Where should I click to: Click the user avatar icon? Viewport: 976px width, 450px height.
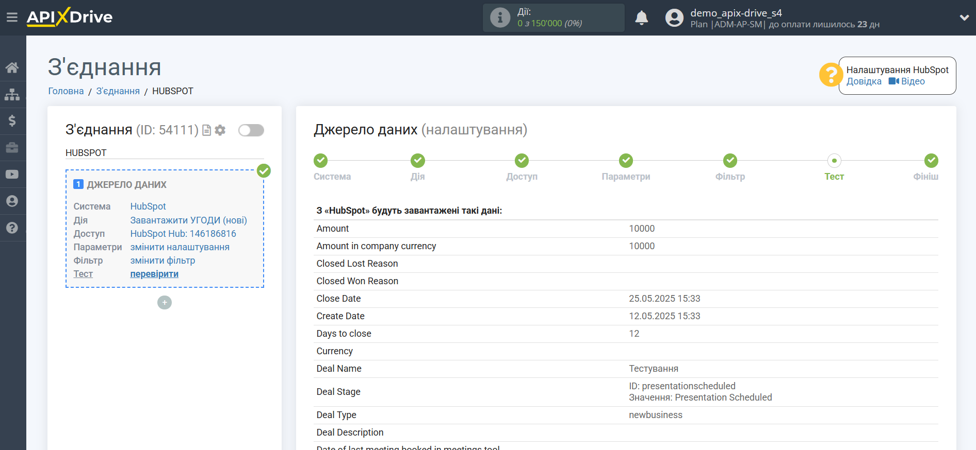[x=674, y=18]
